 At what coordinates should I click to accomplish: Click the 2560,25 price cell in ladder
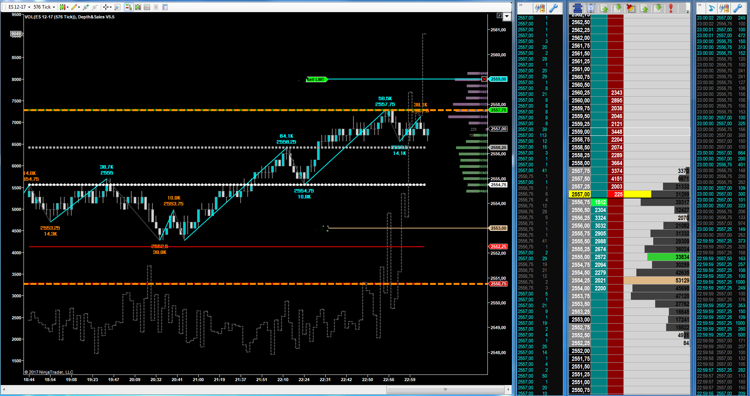[x=580, y=93]
